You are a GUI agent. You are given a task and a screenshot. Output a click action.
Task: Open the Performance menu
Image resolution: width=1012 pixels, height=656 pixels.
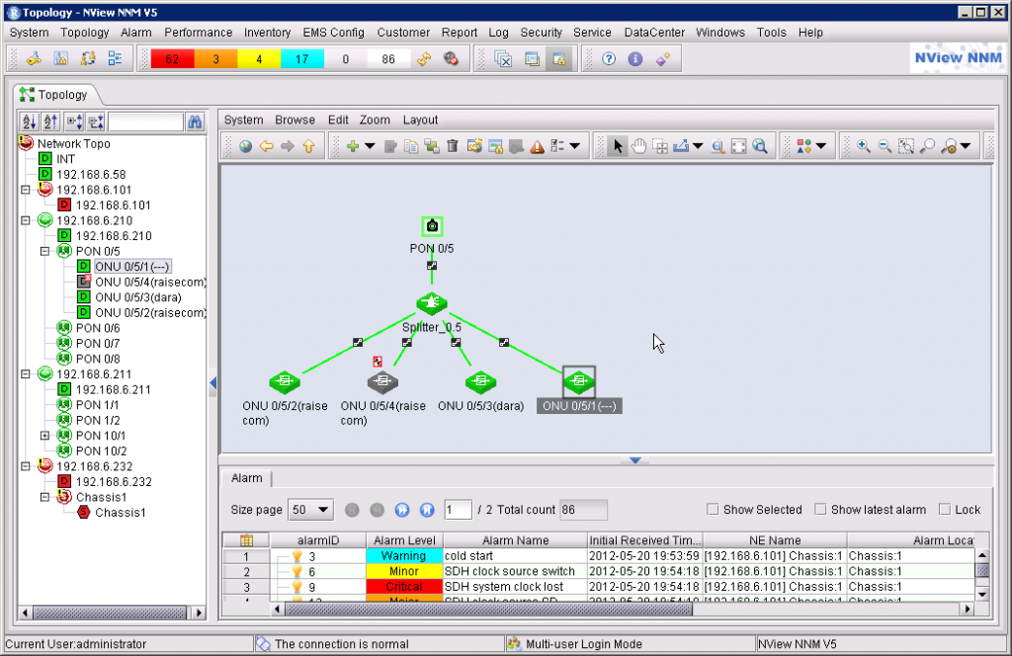click(198, 33)
